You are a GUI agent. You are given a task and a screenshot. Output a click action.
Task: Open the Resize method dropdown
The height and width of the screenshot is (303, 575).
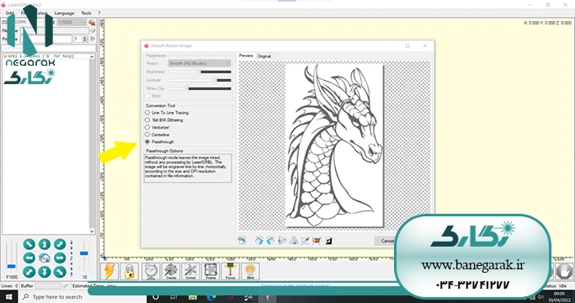click(x=200, y=63)
